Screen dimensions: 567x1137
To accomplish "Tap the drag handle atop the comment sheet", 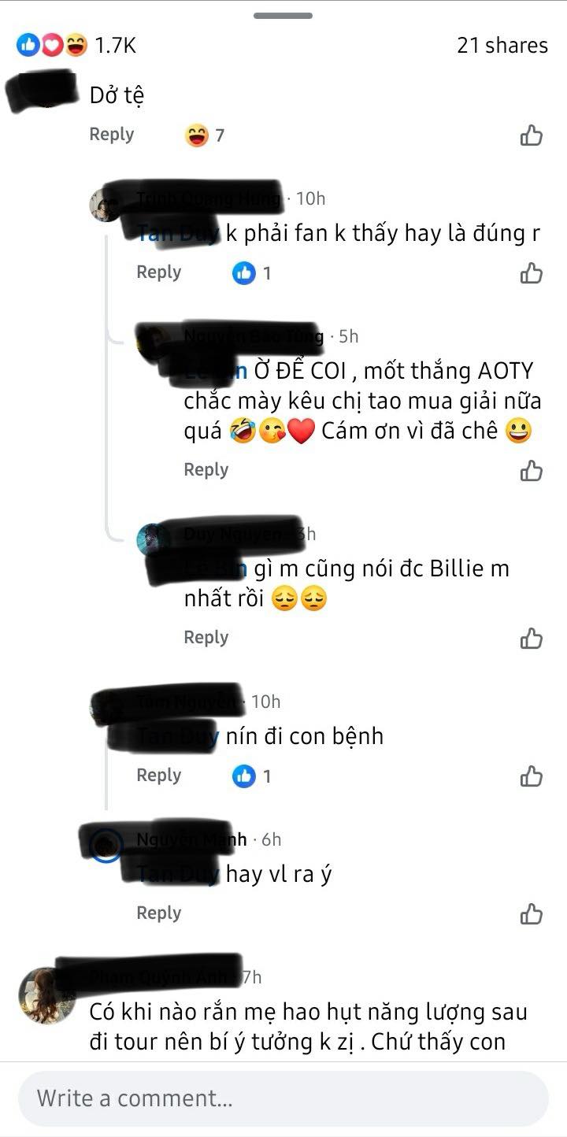I will coord(283,16).
